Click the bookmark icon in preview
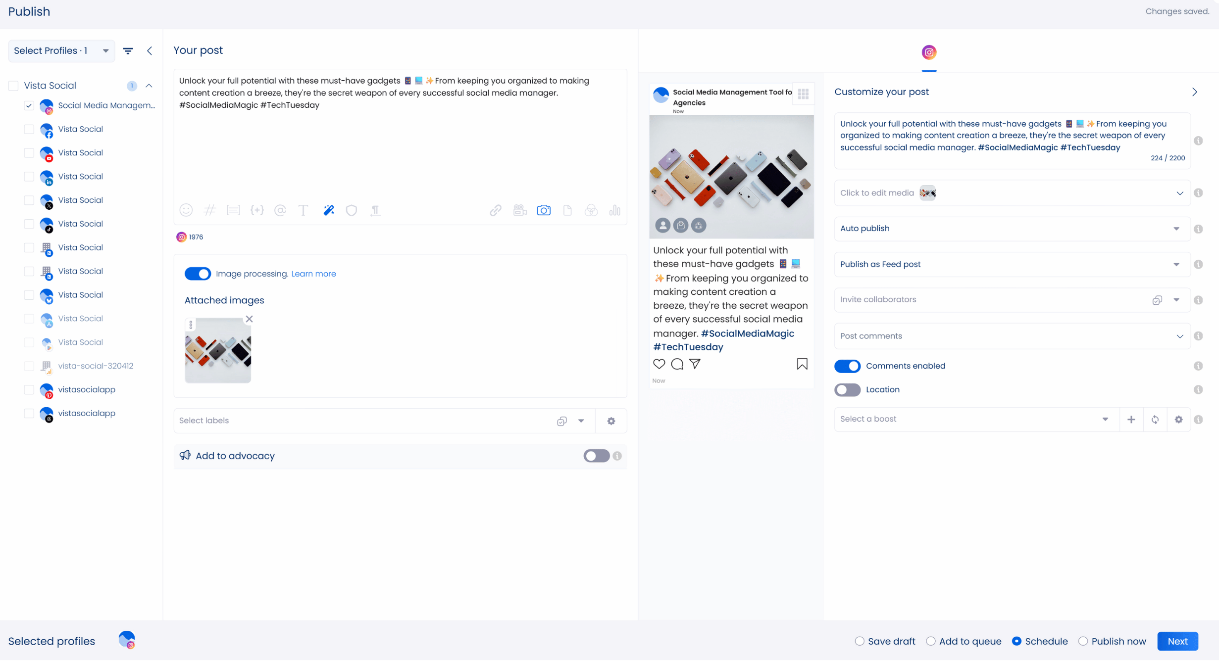The height and width of the screenshot is (661, 1219). [802, 364]
